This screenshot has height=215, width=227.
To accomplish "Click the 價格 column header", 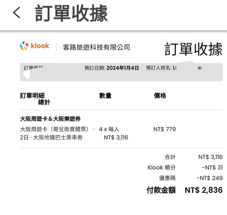I will click(x=160, y=96).
